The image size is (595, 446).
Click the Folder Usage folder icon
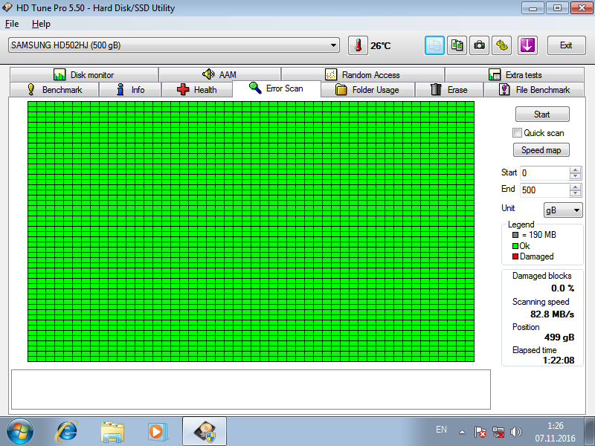click(x=341, y=89)
